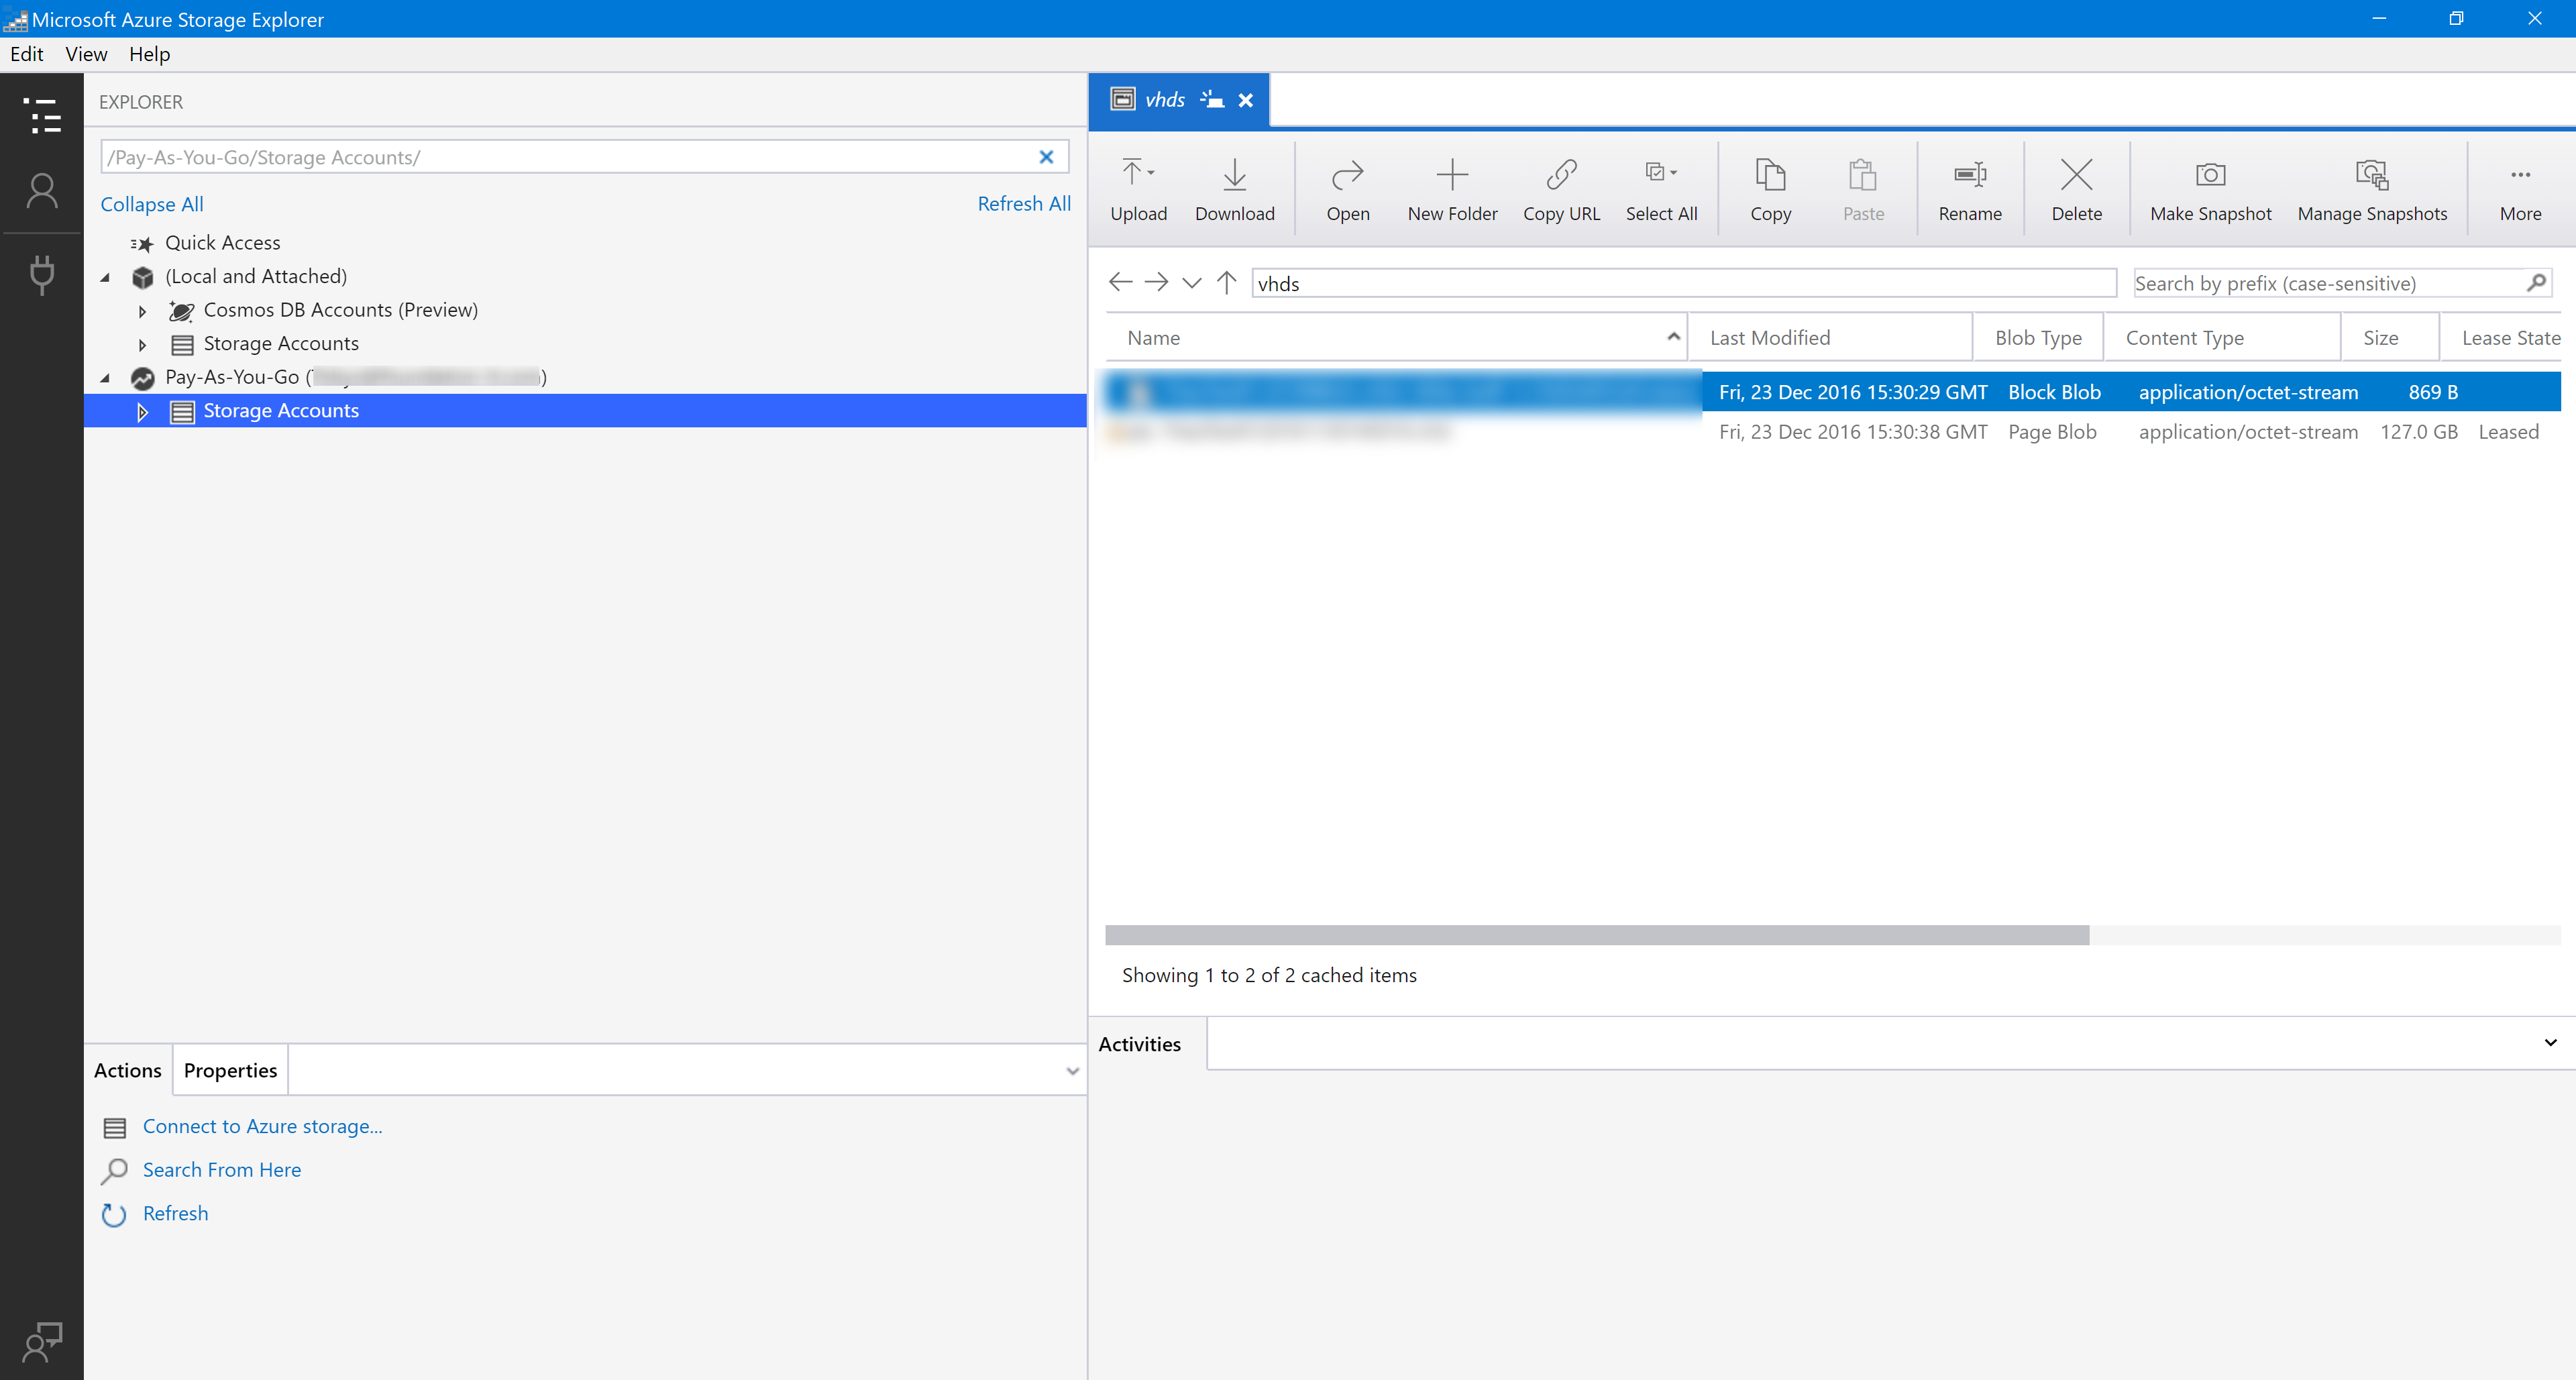
Task: Collapse the Activities panel chevron
Action: [2550, 1043]
